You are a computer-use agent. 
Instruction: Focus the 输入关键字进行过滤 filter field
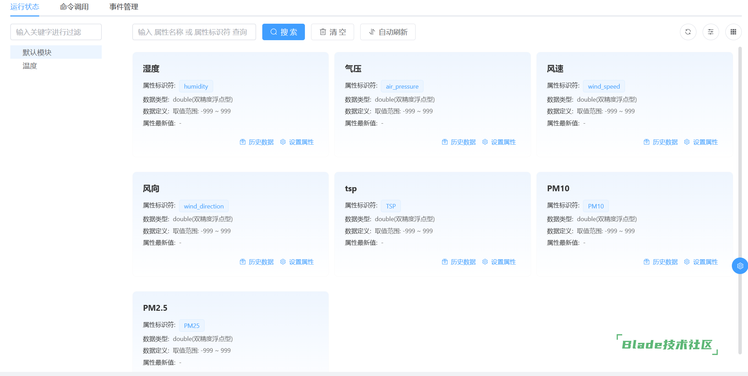click(x=56, y=32)
